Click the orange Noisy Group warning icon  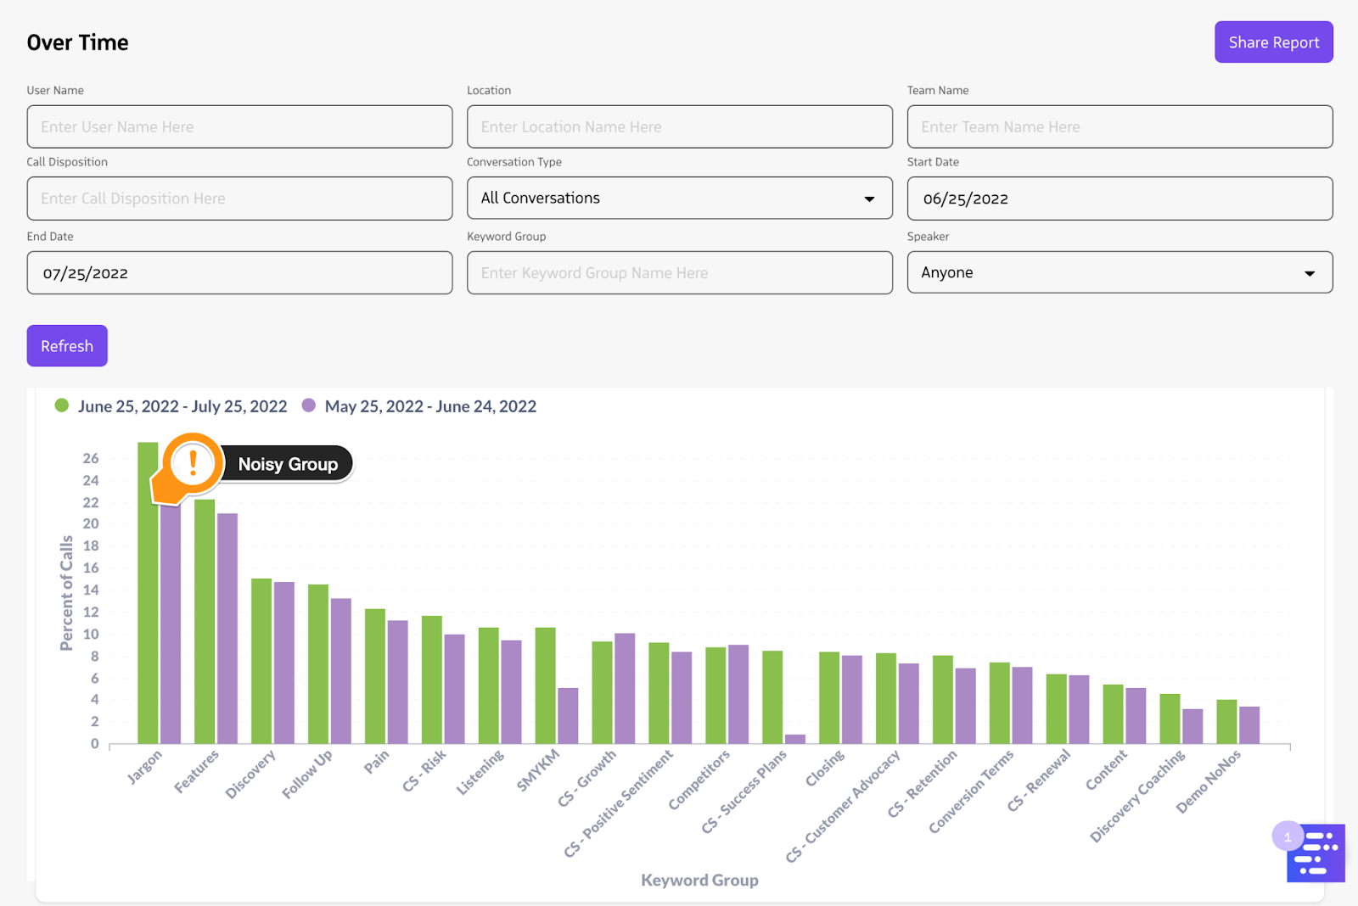193,464
